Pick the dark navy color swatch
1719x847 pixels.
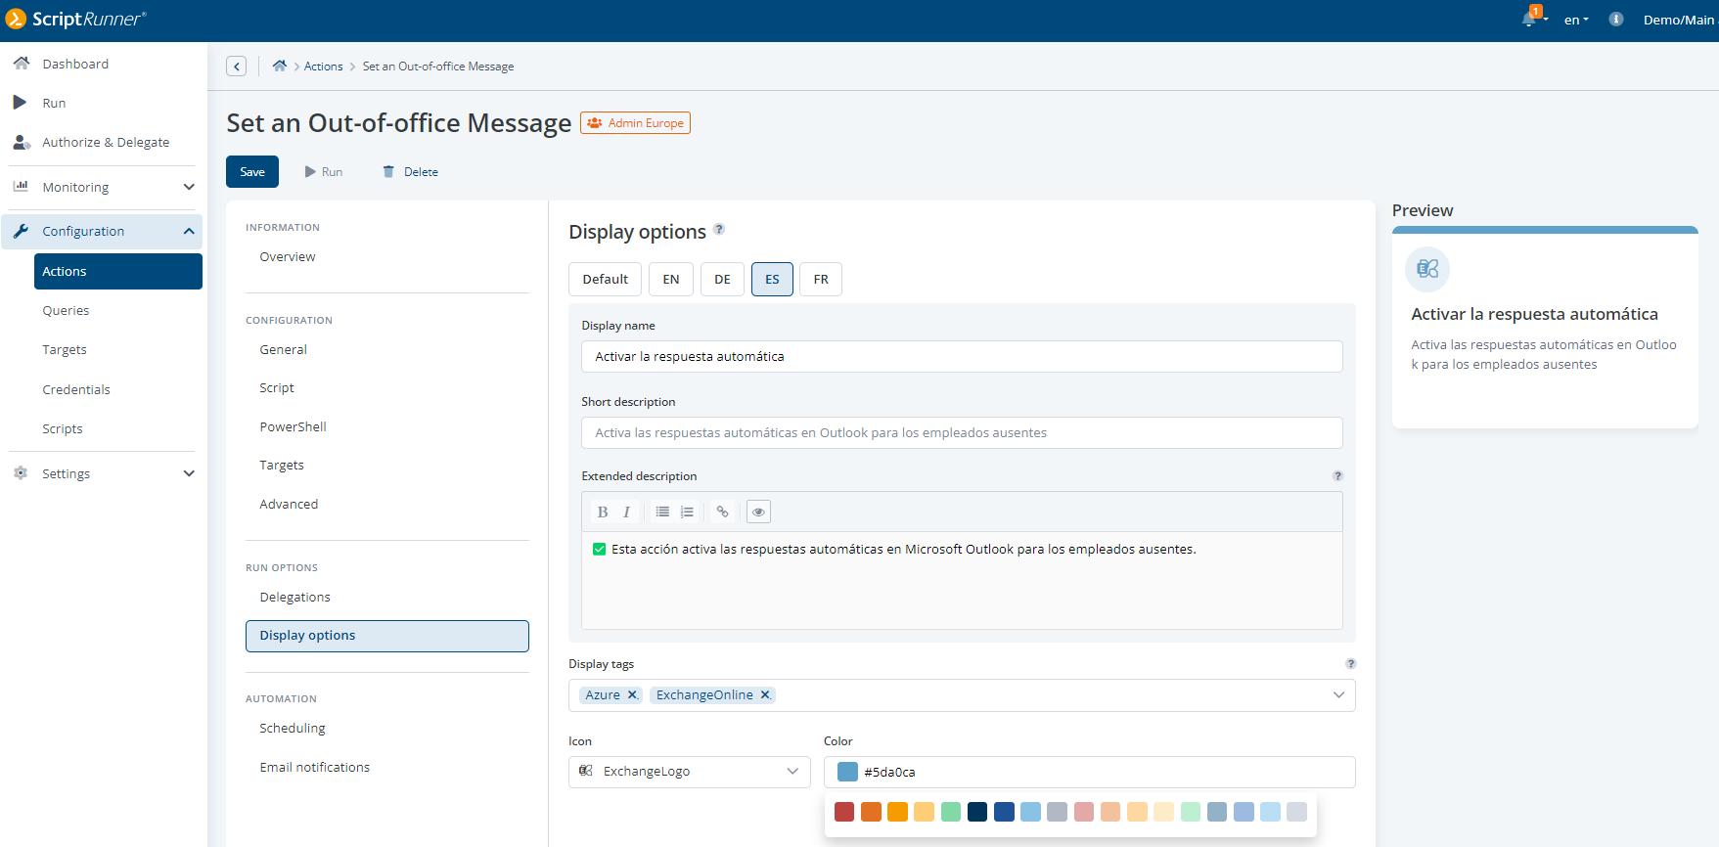[x=977, y=812]
